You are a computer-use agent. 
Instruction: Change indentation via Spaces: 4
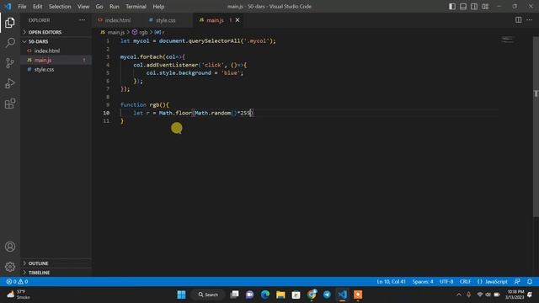[x=423, y=282]
